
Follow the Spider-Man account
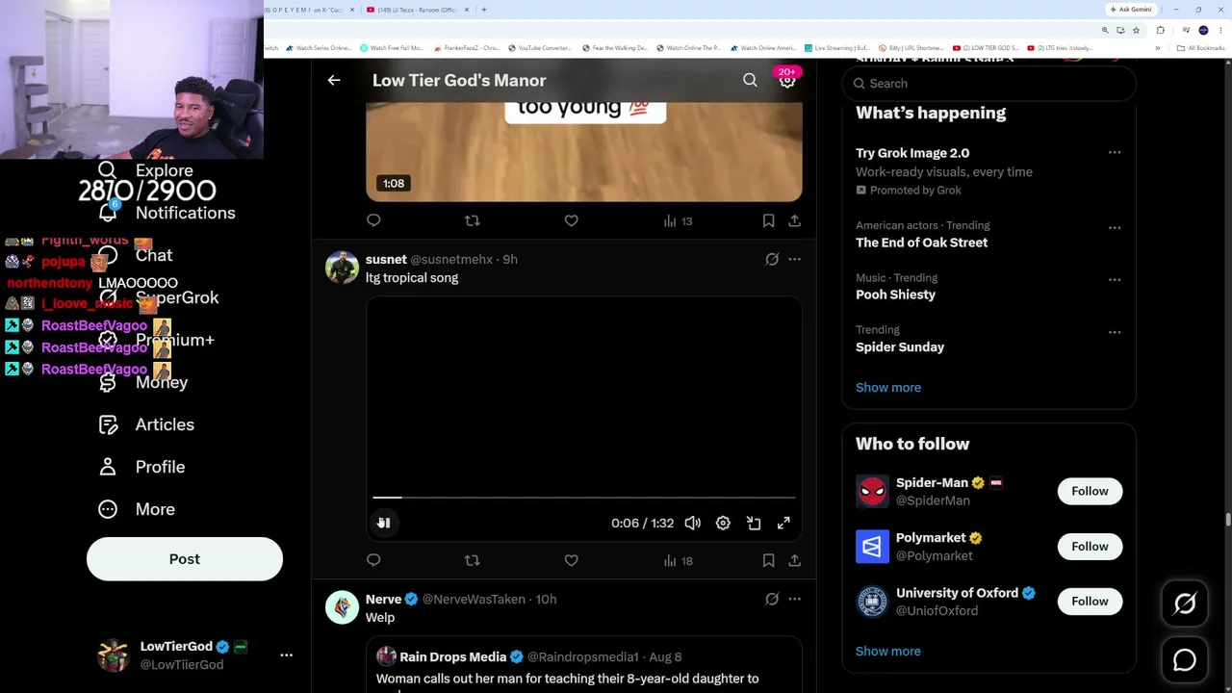tap(1090, 491)
